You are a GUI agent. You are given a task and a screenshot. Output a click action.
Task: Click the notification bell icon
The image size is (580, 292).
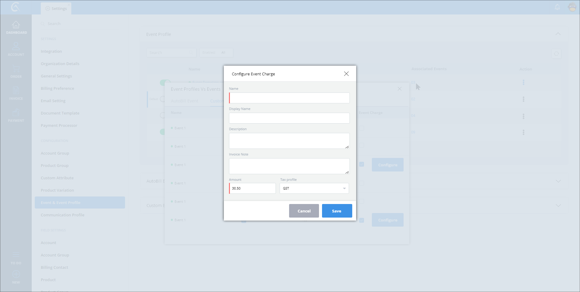pos(557,7)
